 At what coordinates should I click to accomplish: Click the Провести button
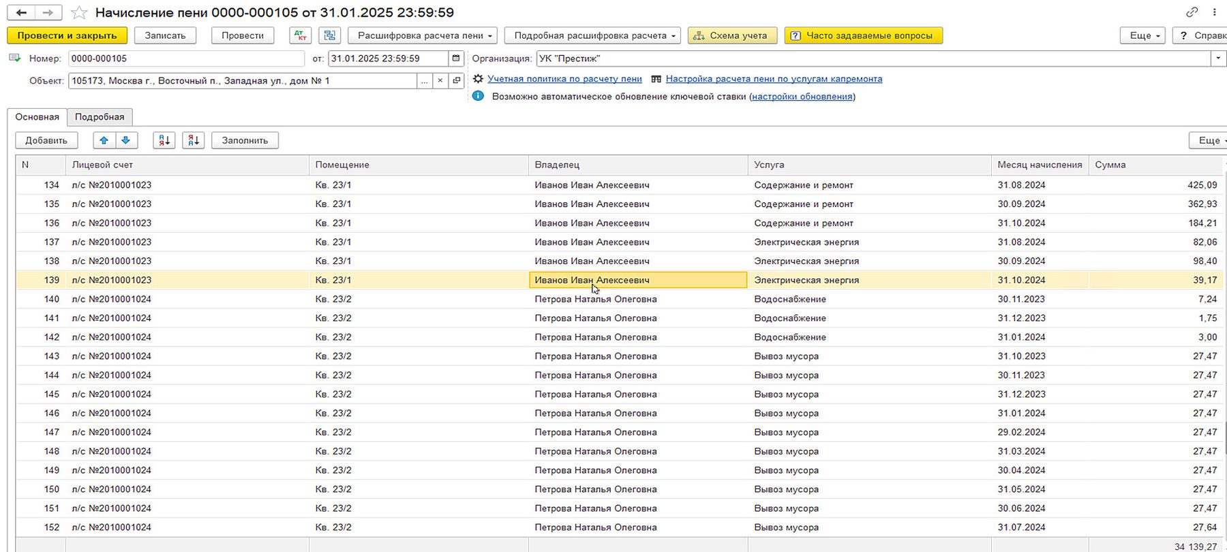[x=243, y=35]
